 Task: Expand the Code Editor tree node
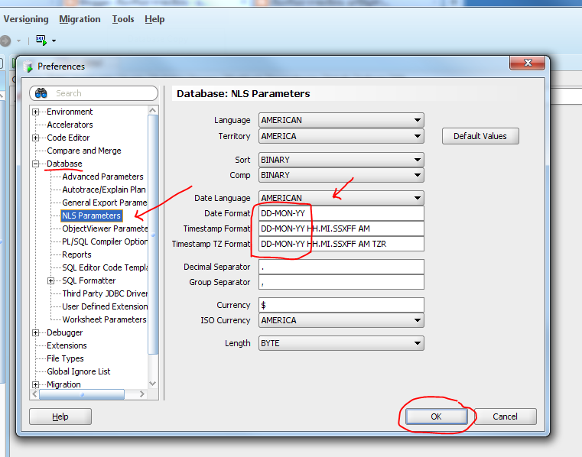tap(36, 138)
